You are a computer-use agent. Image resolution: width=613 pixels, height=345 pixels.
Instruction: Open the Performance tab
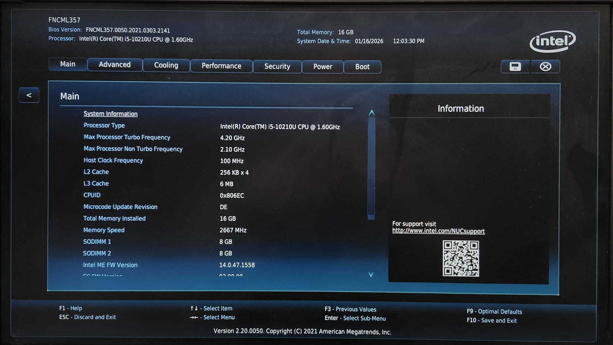pyautogui.click(x=222, y=66)
